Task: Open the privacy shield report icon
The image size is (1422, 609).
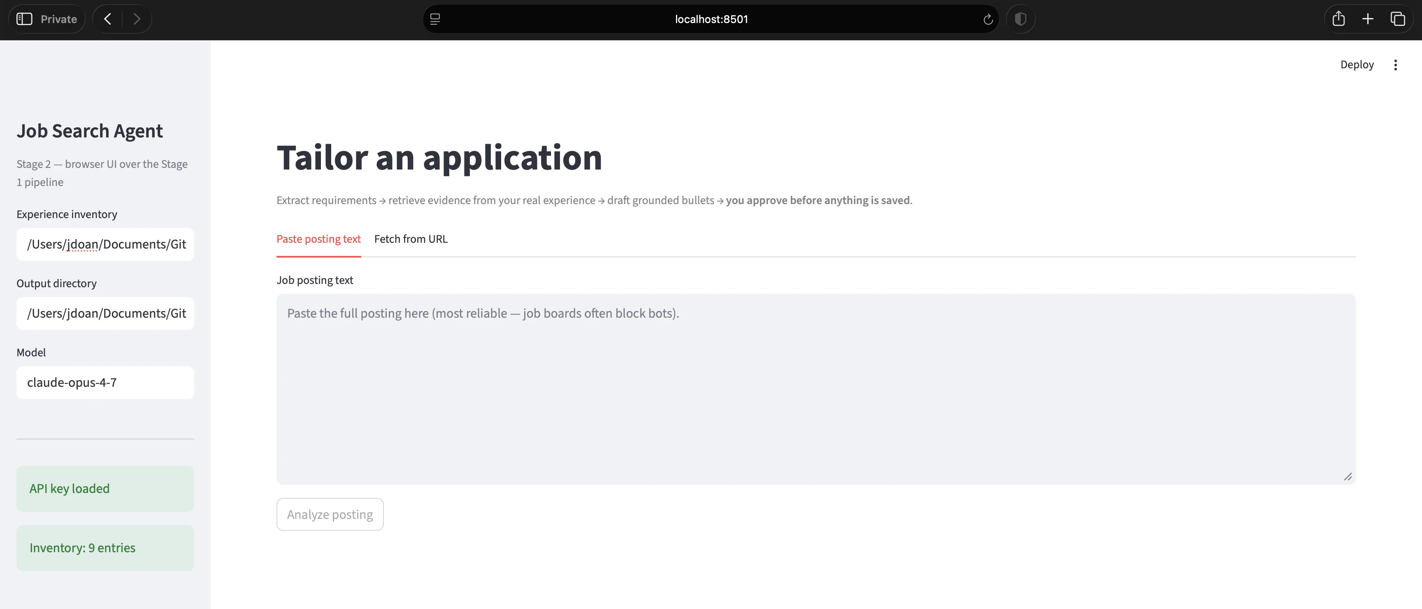Action: click(1020, 19)
